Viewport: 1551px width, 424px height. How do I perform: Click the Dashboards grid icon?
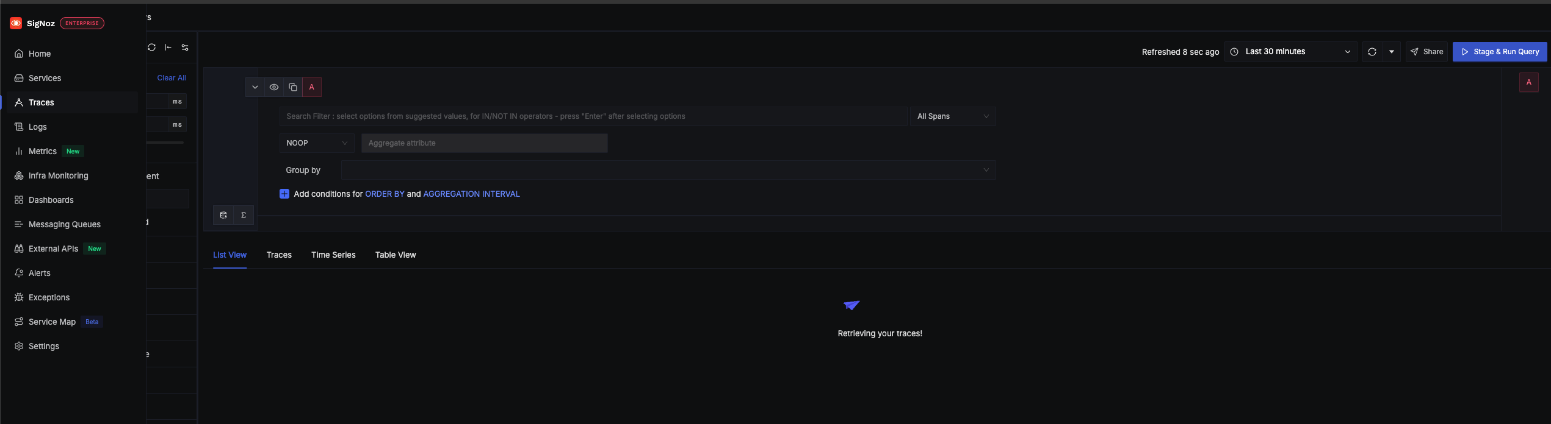(x=19, y=200)
